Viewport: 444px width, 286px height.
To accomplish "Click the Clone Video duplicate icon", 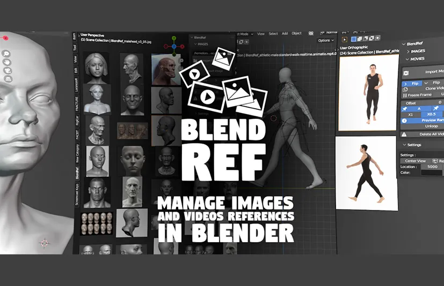I will pyautogui.click(x=405, y=89).
